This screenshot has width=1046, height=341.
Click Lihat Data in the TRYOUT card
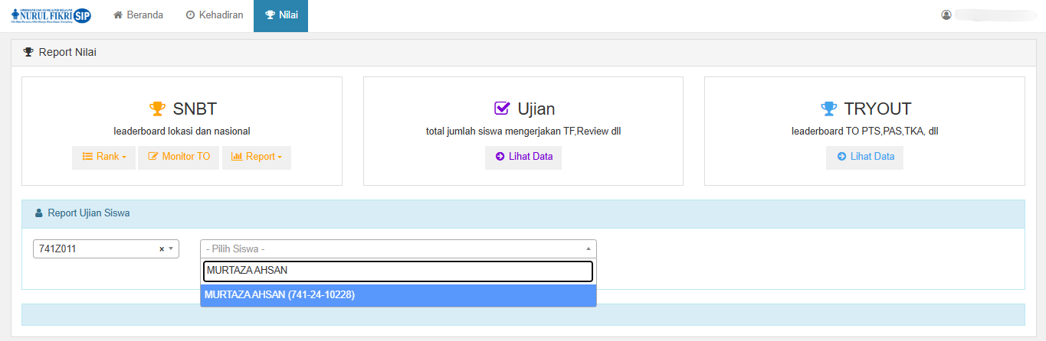click(x=865, y=157)
